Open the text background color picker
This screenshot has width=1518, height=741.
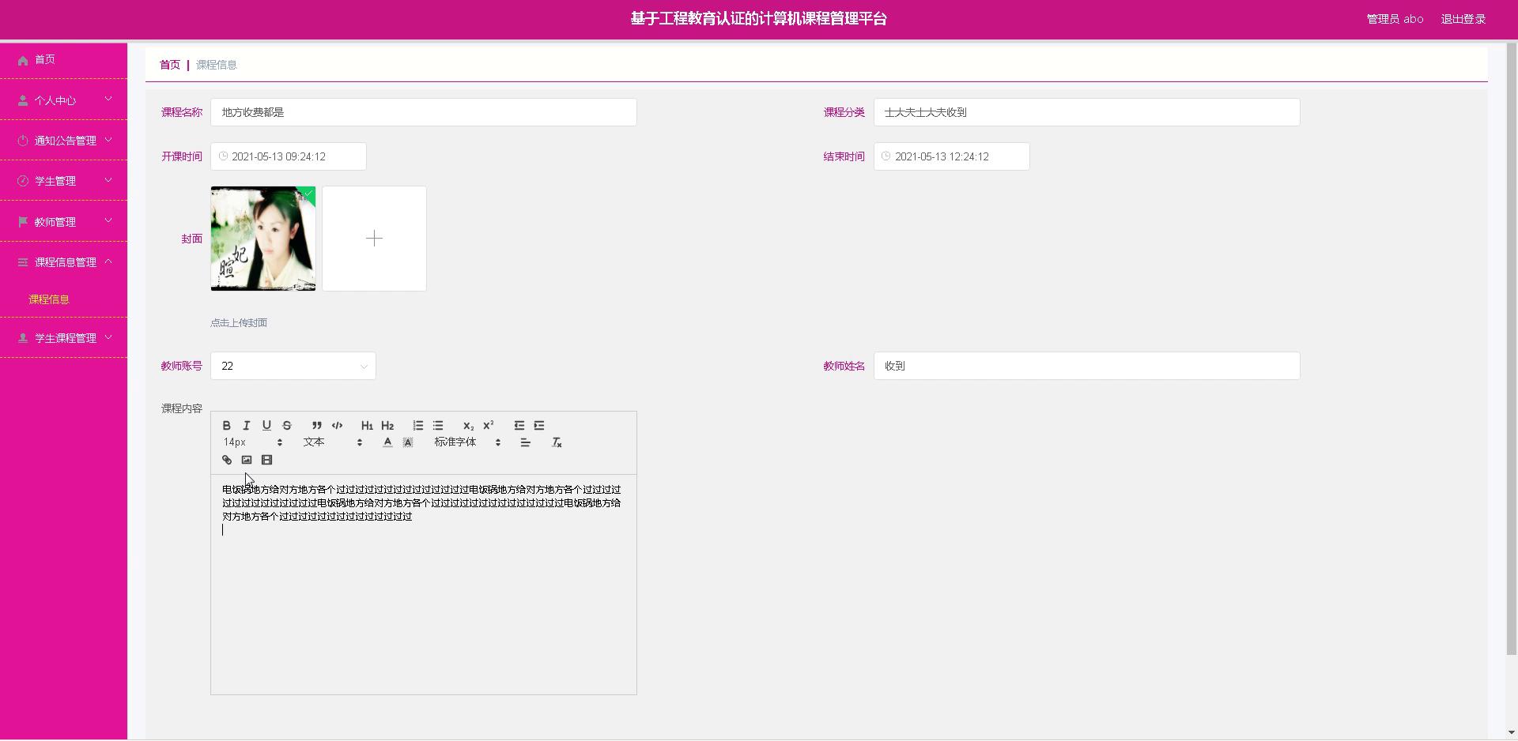[x=408, y=442]
